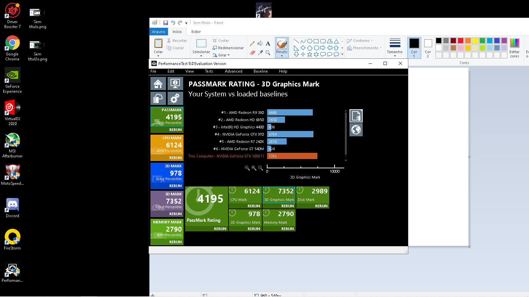Open GeForce Experience desktop shortcut

click(13, 81)
